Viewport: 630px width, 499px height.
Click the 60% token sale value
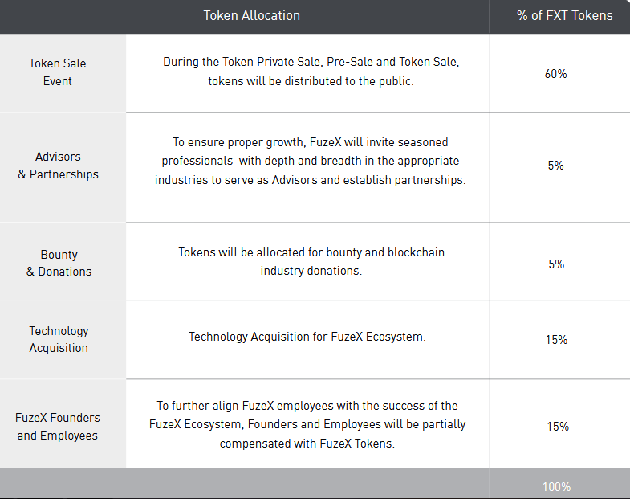[x=555, y=74]
